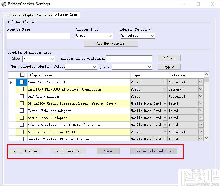220x186 pixels.
Task: Check the WildPackets Linksys AE1000 checkbox
Action: pyautogui.click(x=22, y=132)
